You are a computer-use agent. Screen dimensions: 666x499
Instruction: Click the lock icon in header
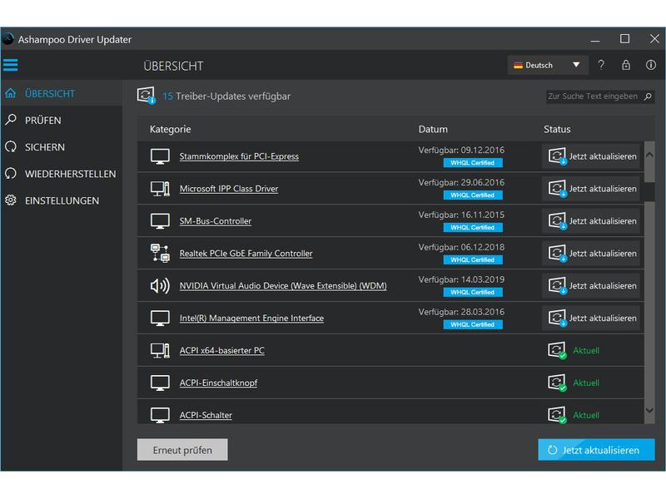(x=626, y=65)
